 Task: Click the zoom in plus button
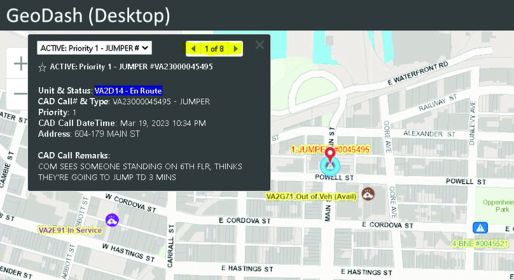point(21,63)
